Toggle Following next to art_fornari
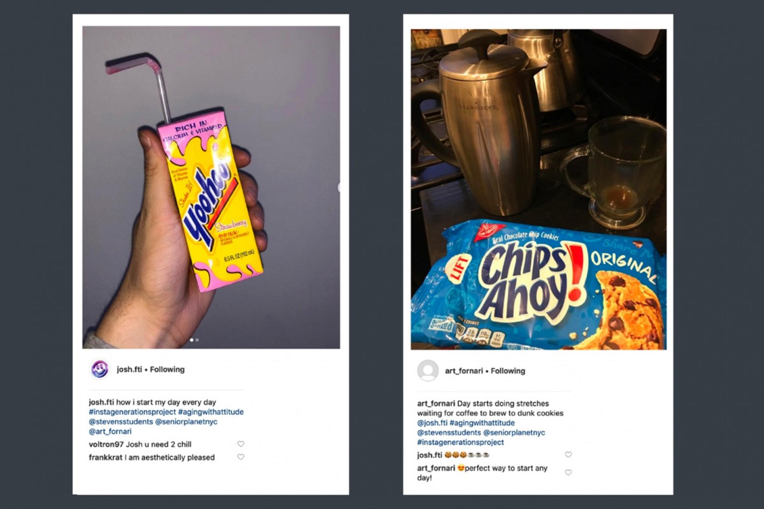The image size is (764, 509). (508, 371)
